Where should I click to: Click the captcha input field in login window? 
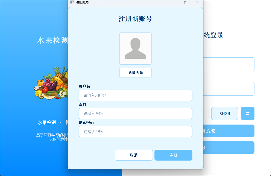[206, 113]
